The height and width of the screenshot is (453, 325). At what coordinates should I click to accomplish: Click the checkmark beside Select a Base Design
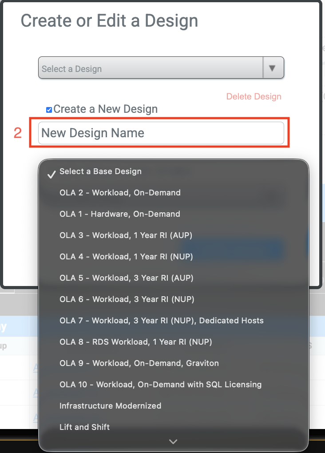[x=52, y=174]
